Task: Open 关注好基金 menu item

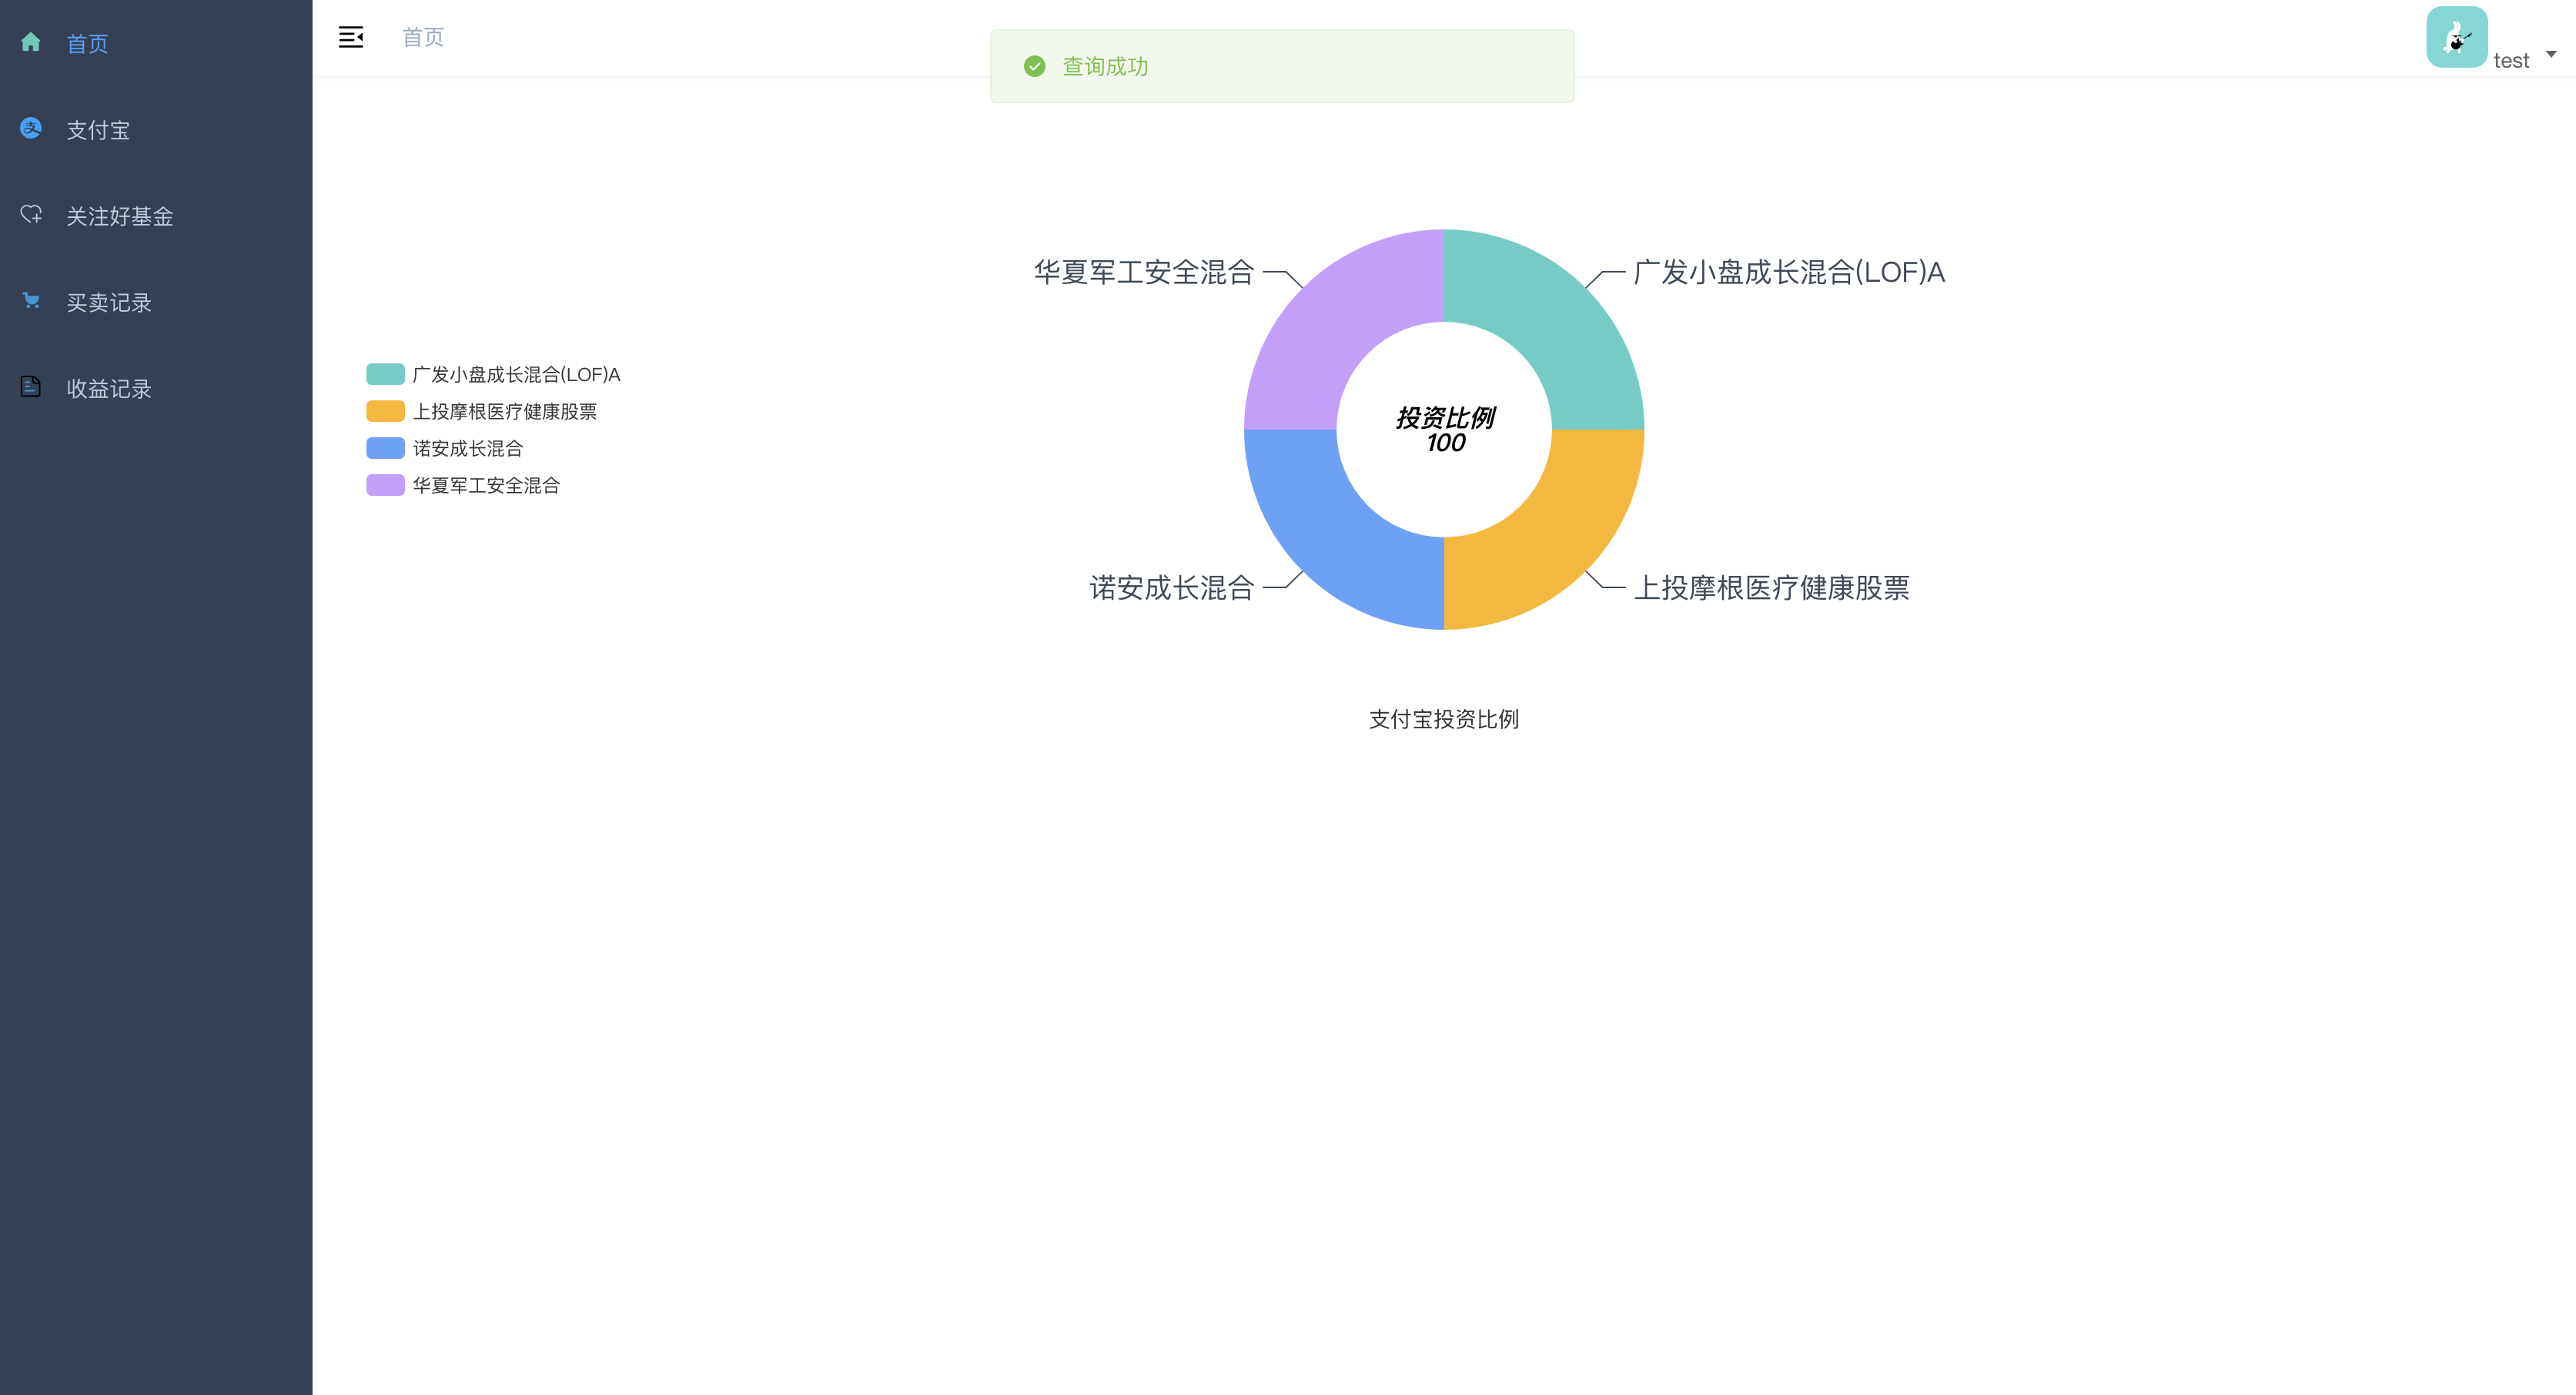Action: pos(156,215)
